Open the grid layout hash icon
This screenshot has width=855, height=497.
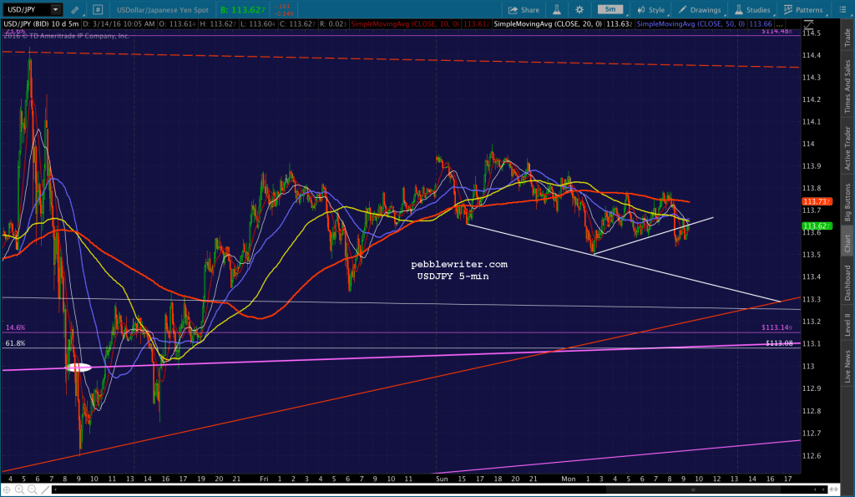98,10
